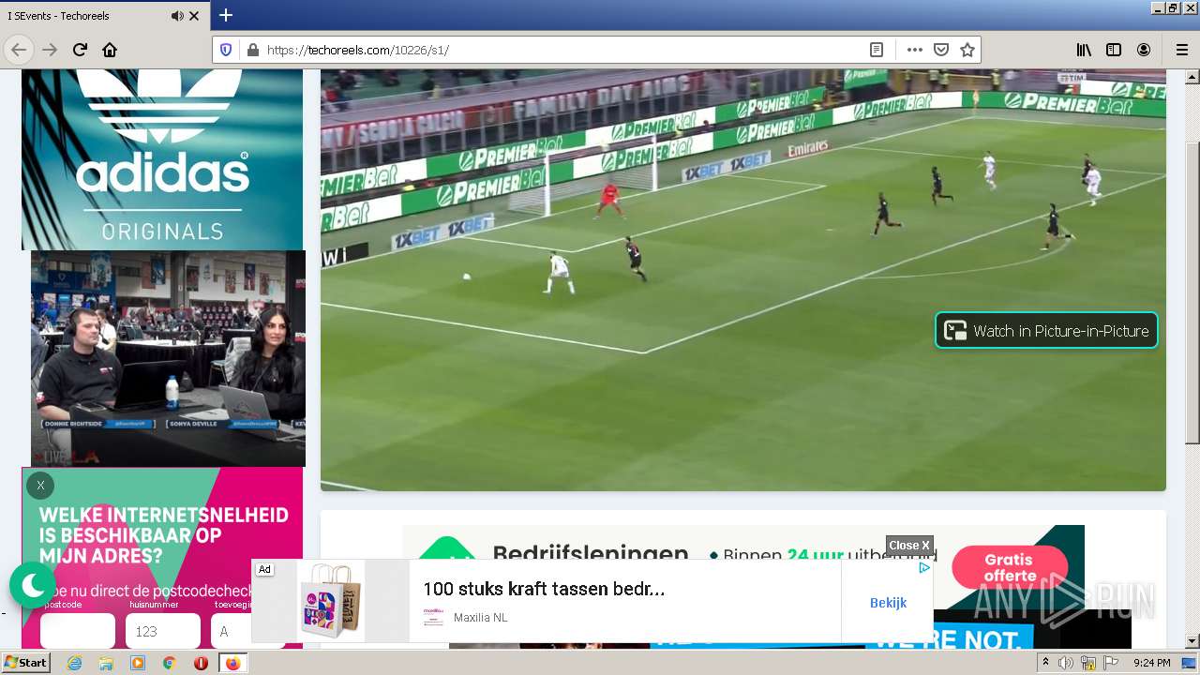Click the football match video player

pos(743,279)
